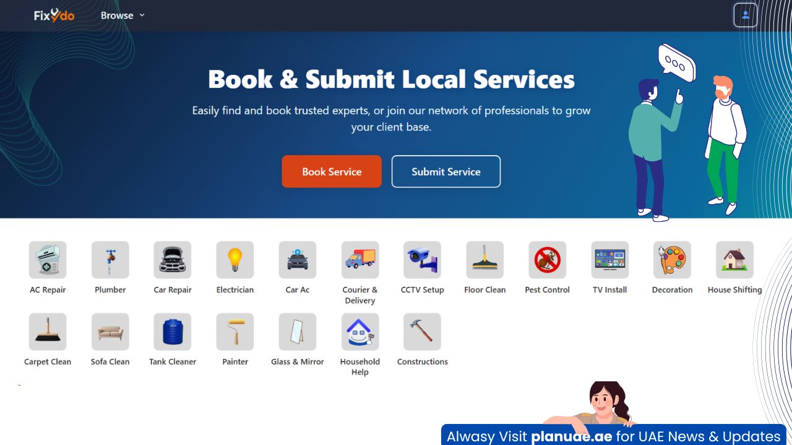Open the CCTV Setup camera icon
This screenshot has height=445, width=792.
[422, 260]
